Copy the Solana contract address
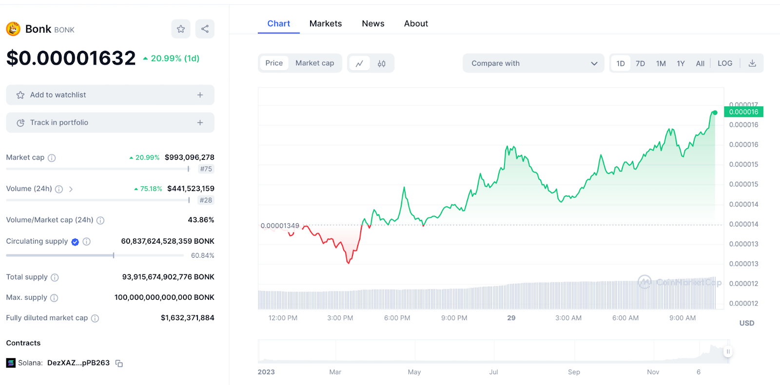 click(119, 364)
